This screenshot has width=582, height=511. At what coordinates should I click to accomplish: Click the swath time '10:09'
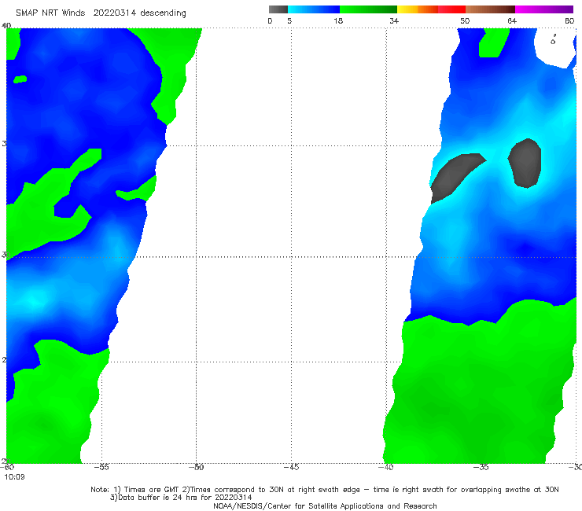point(14,477)
